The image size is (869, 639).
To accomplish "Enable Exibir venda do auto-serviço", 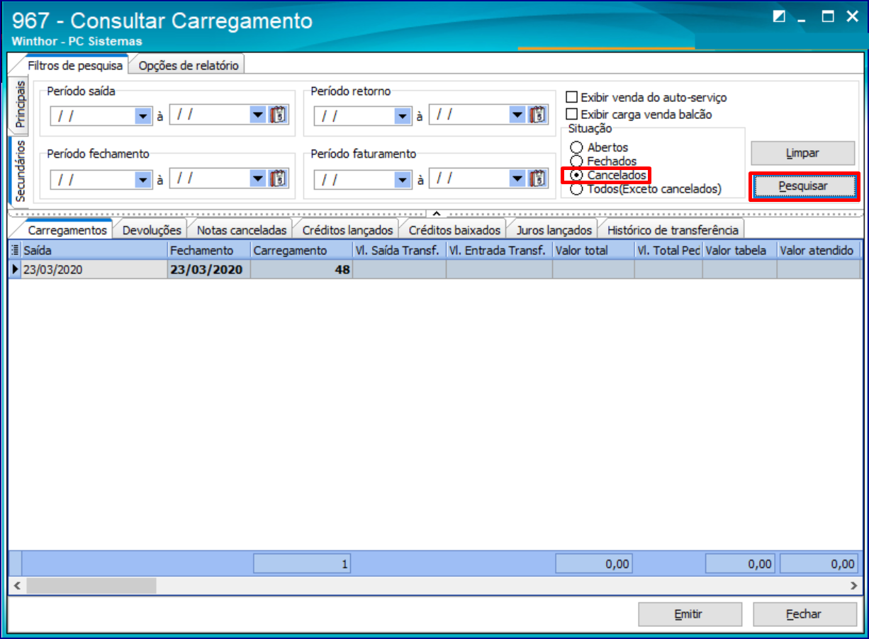I will click(572, 98).
